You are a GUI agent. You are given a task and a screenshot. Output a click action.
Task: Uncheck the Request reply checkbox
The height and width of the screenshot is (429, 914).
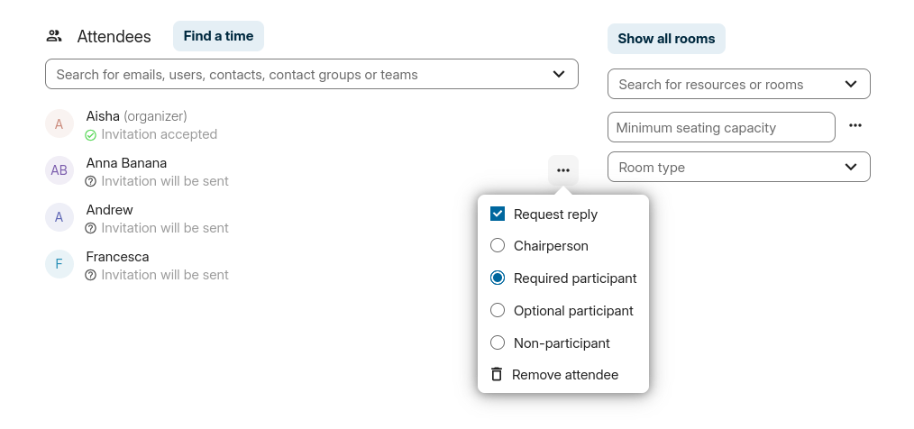(x=498, y=214)
